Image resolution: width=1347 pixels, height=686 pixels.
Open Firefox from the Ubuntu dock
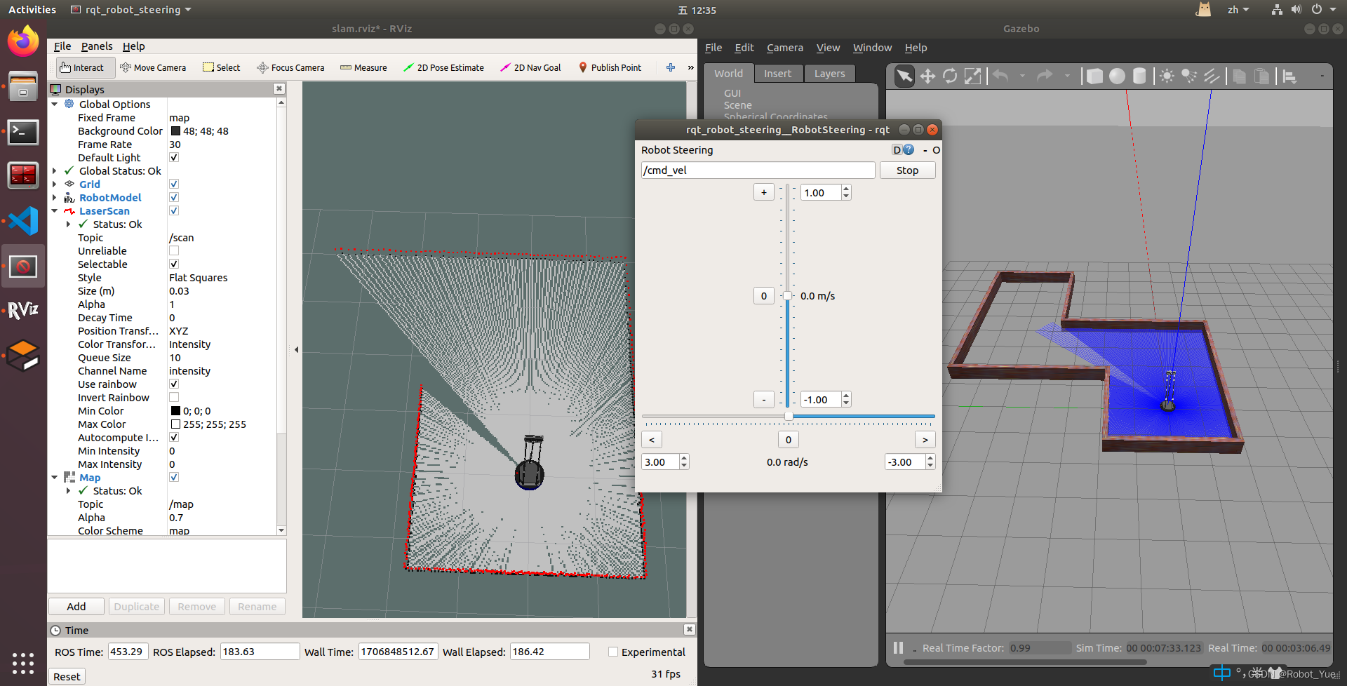23,41
